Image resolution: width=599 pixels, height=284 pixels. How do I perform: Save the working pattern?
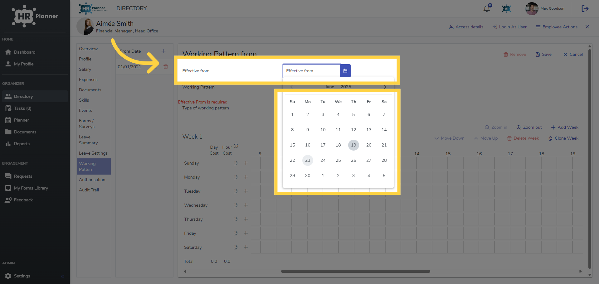(x=543, y=54)
